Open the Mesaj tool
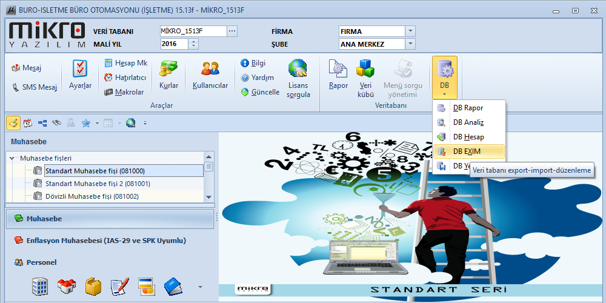The height and width of the screenshot is (303, 606). point(27,68)
